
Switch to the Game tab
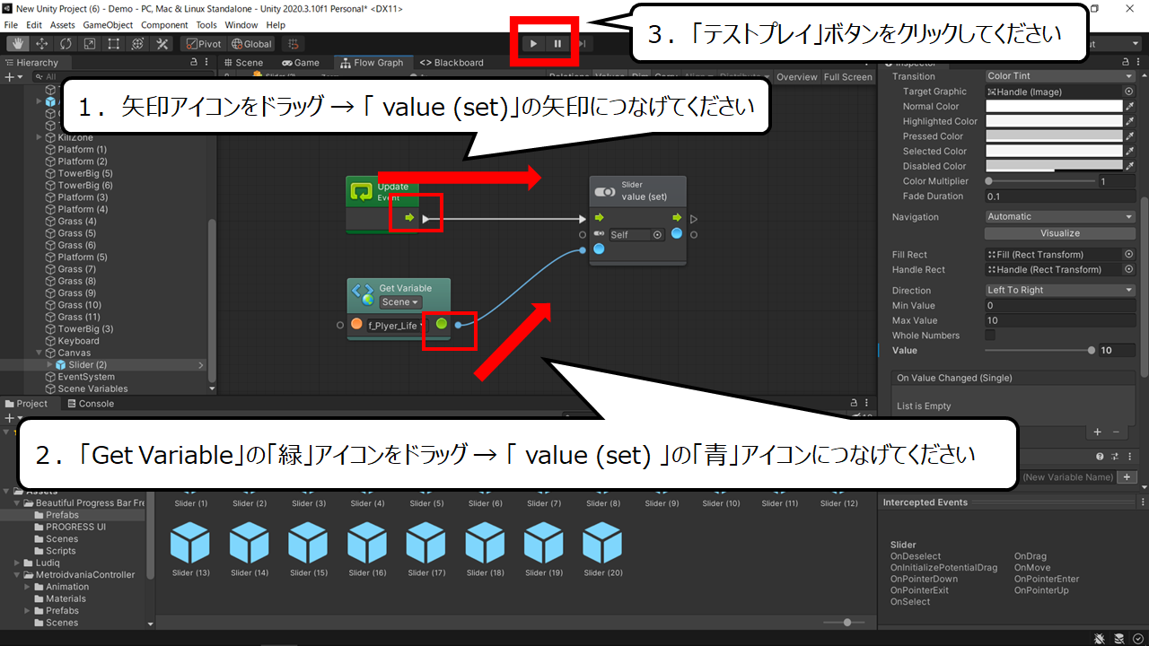301,63
